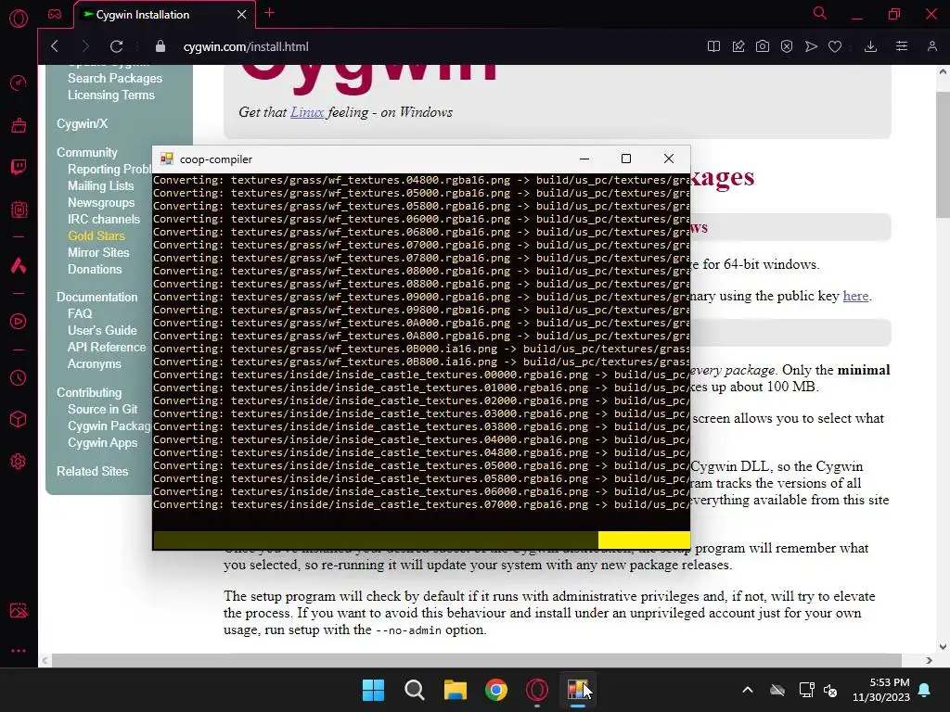
Task: Open the clock showing 5:53 PM
Action: click(881, 690)
